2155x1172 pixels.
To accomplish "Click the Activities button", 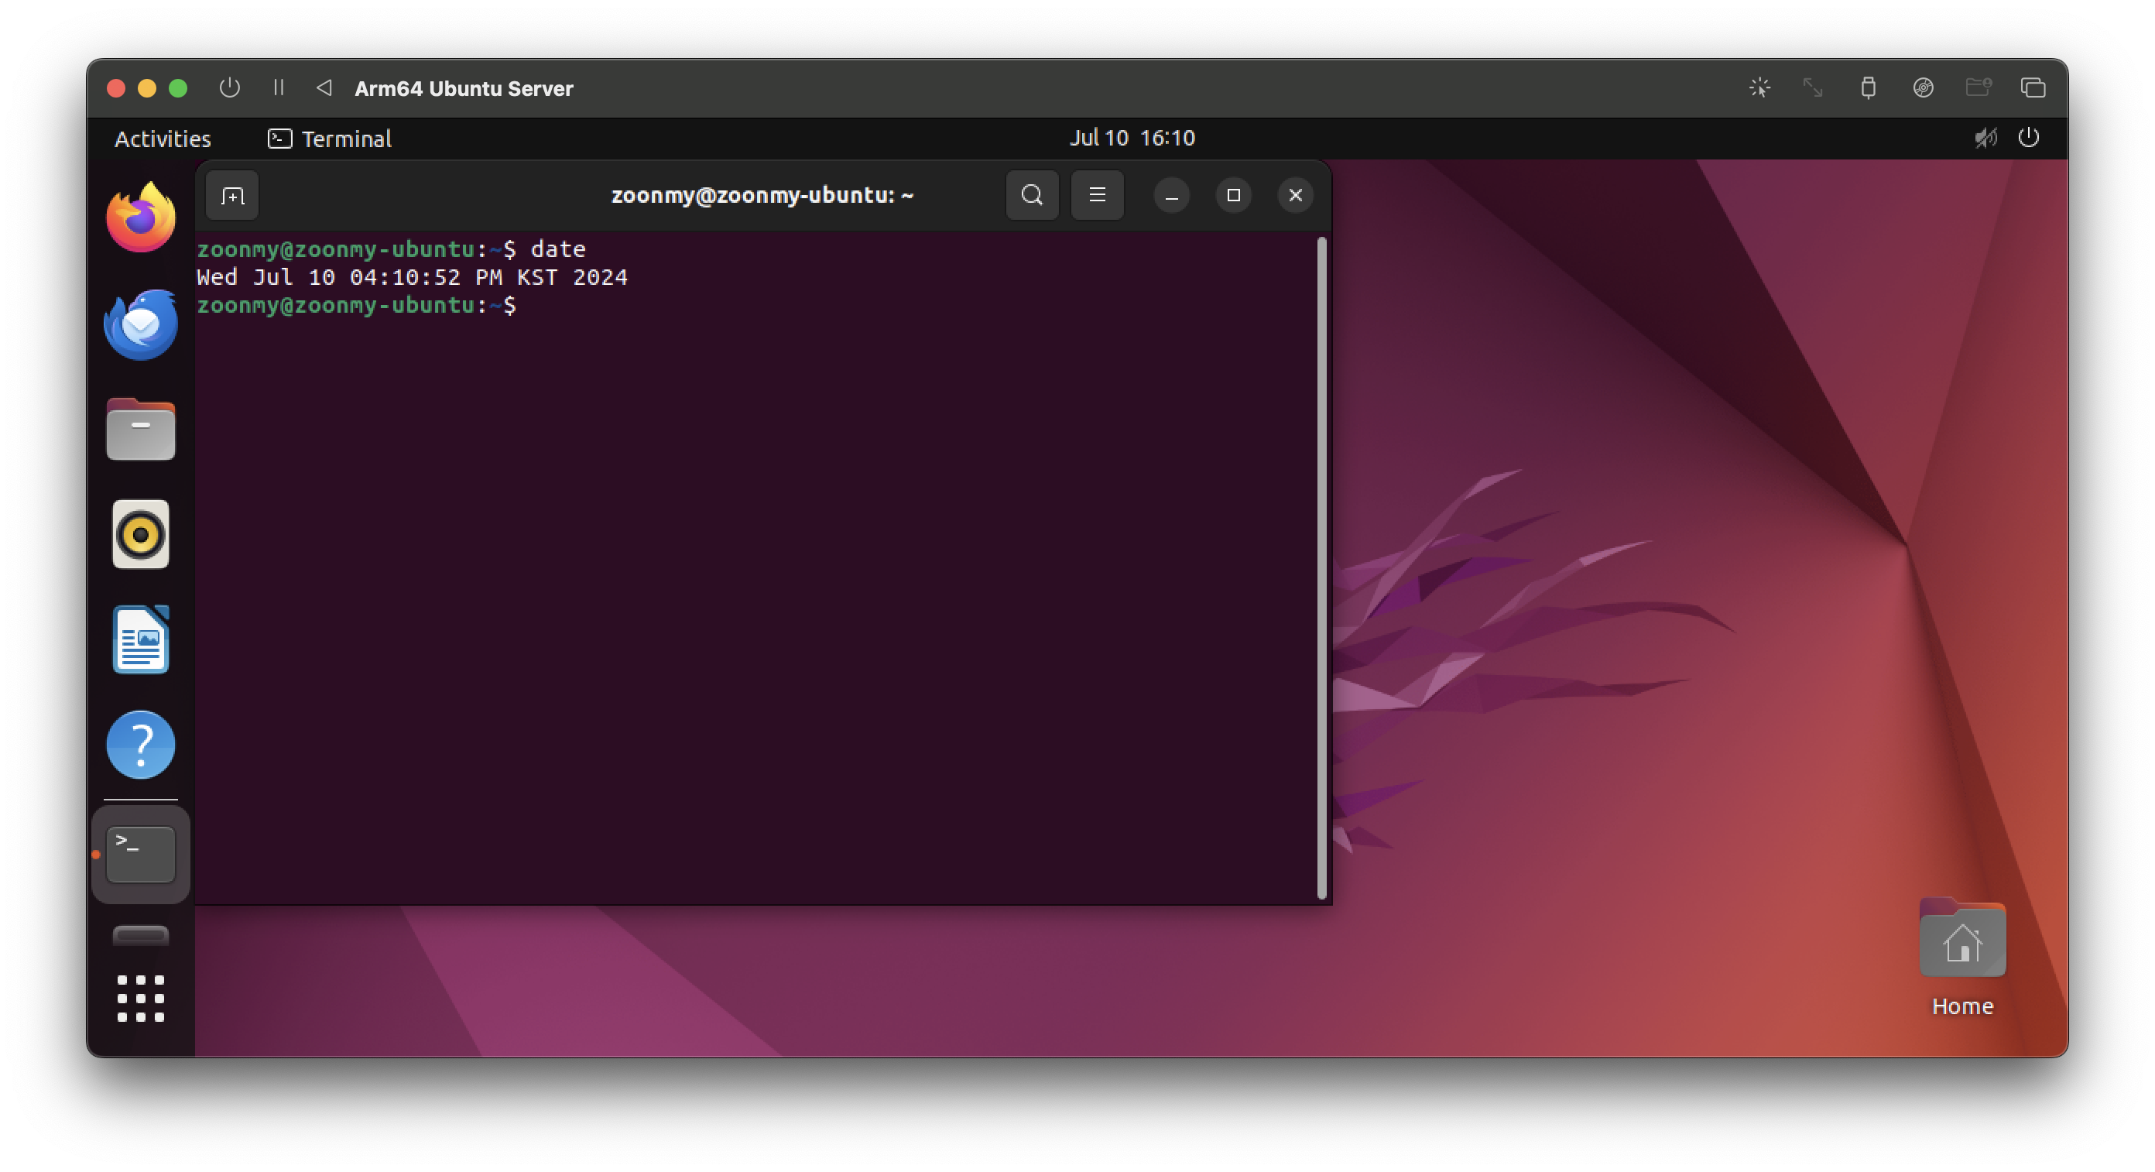I will click(163, 139).
